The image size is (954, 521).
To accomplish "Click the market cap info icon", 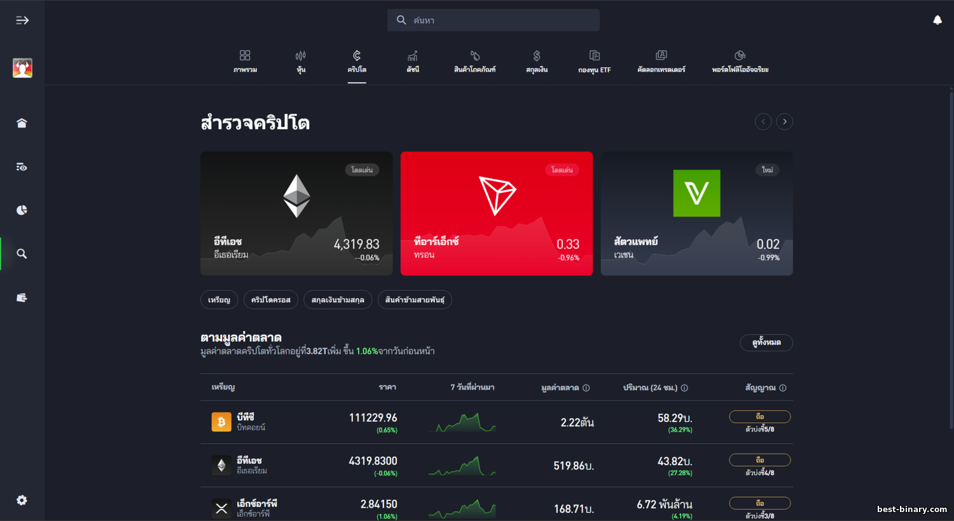I will [x=586, y=388].
